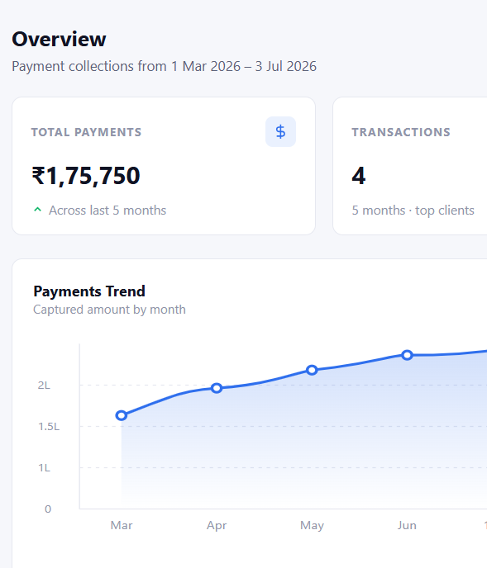Click the Apr x-axis label
This screenshot has height=568, width=487.
click(217, 526)
